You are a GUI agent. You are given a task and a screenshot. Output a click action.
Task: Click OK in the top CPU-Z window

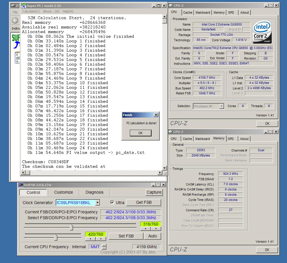pos(267,124)
